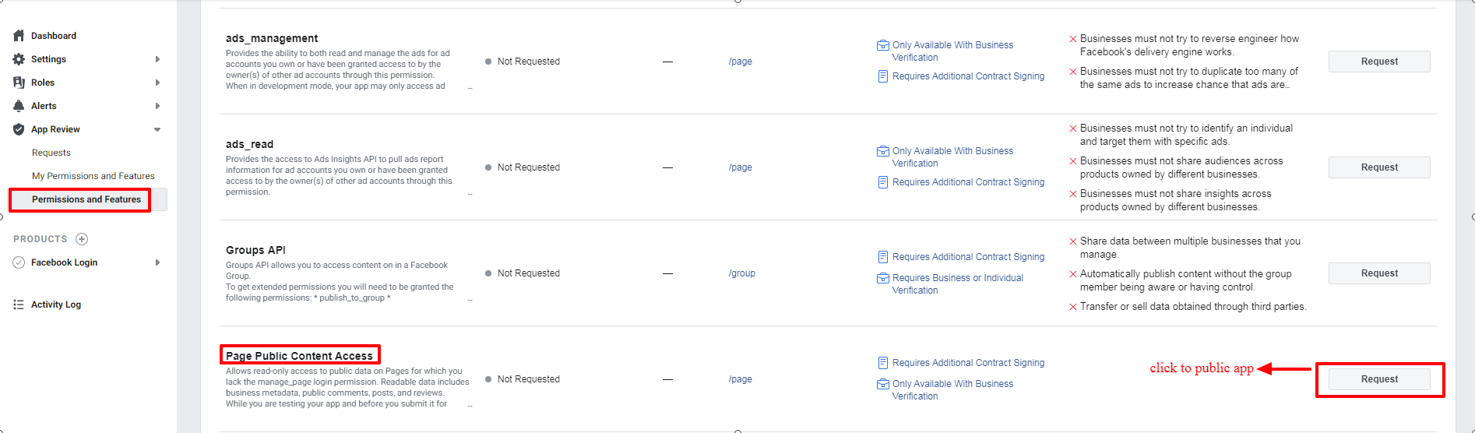The width and height of the screenshot is (1475, 433).
Task: Click the Settings gear icon
Action: click(19, 59)
